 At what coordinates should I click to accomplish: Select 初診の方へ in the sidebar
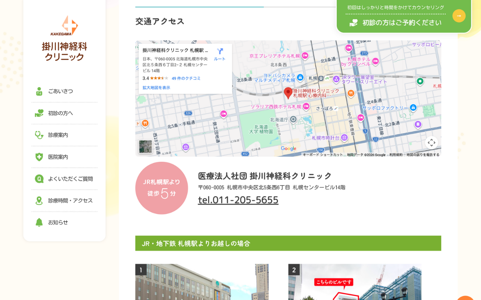click(60, 113)
